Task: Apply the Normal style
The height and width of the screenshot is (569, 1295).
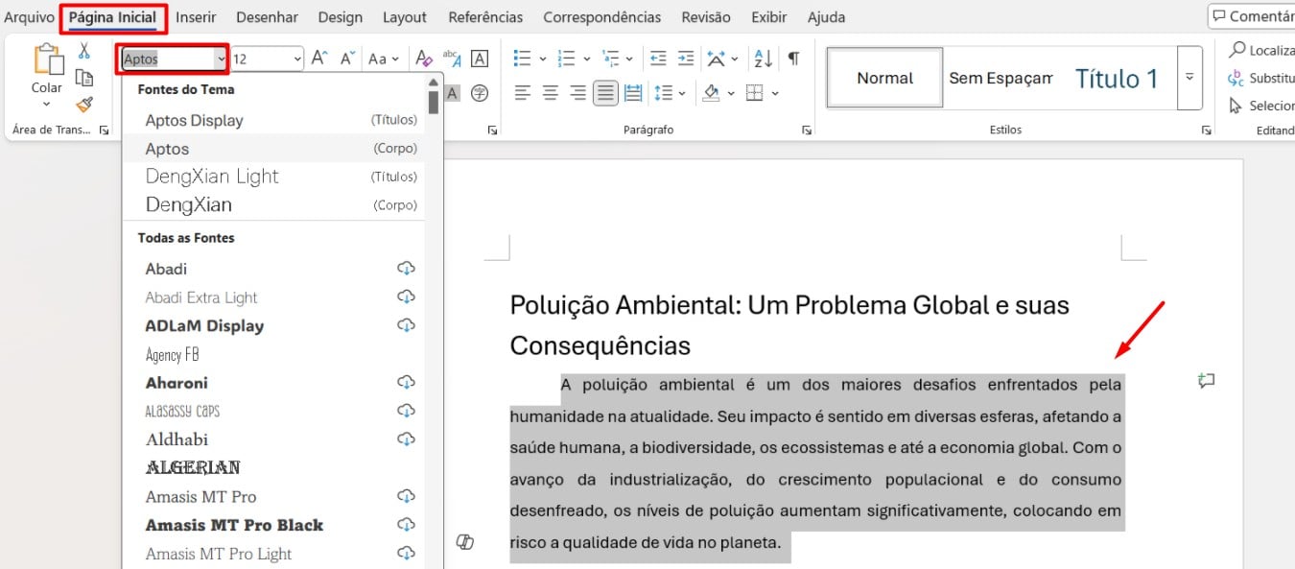Action: pos(884,78)
